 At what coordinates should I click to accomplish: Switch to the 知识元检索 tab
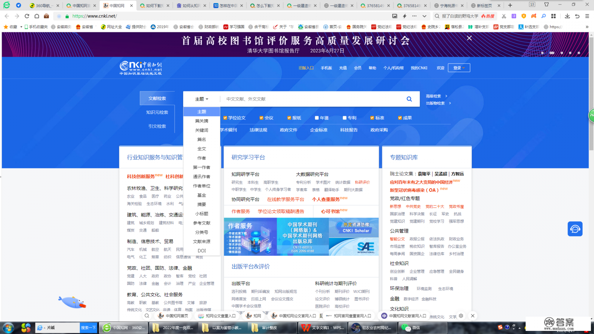pos(157,112)
